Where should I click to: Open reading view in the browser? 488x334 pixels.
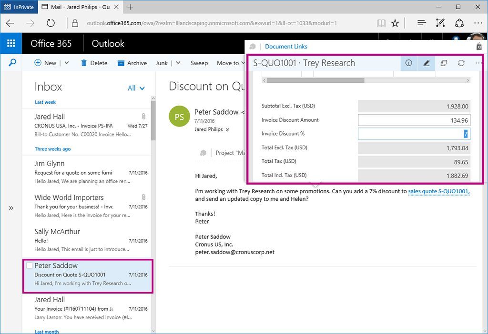pyautogui.click(x=381, y=23)
